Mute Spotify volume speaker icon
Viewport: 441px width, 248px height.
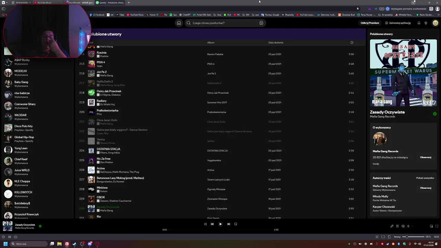click(408, 226)
